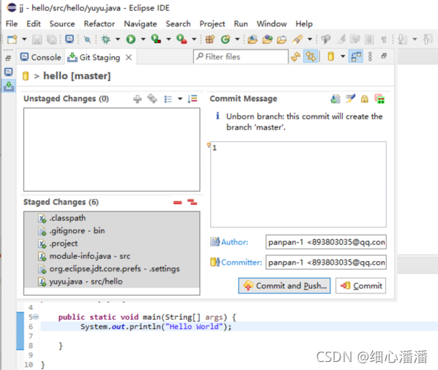Click the Debug bug icon
This screenshot has width=438, height=370.
point(105,39)
